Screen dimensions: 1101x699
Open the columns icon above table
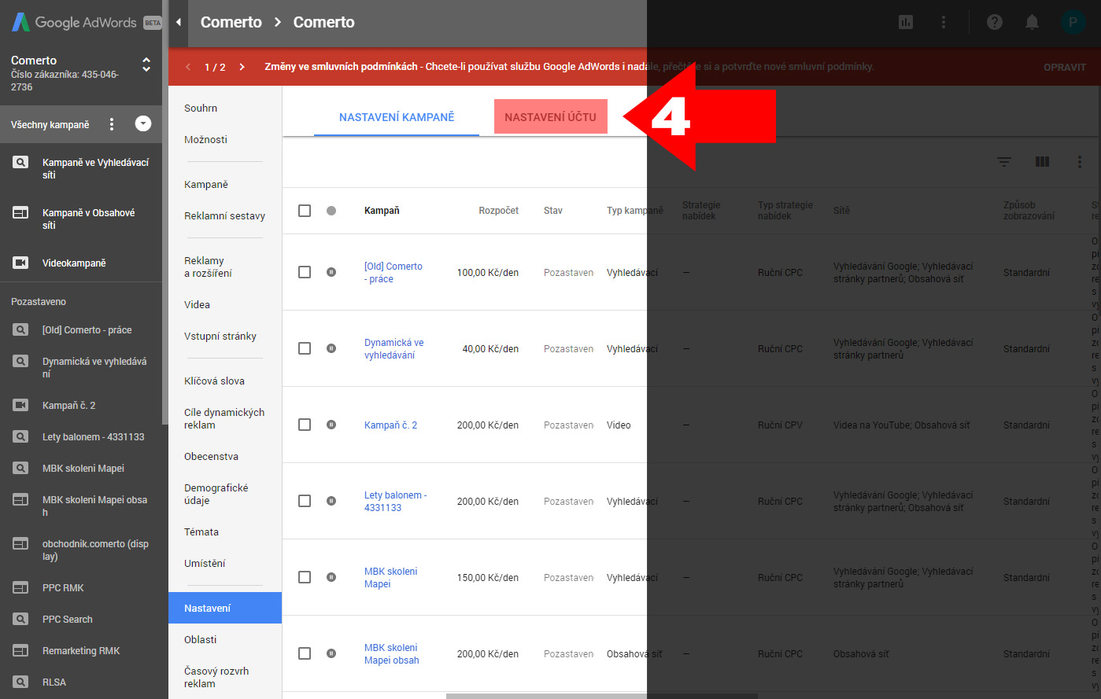1042,162
